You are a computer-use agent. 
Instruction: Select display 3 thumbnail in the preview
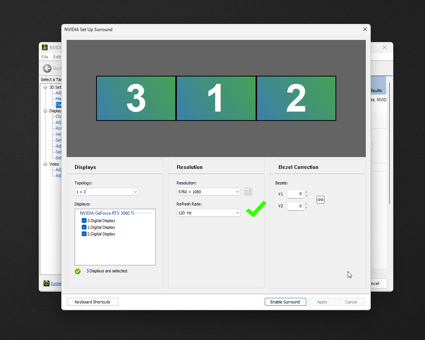click(136, 98)
